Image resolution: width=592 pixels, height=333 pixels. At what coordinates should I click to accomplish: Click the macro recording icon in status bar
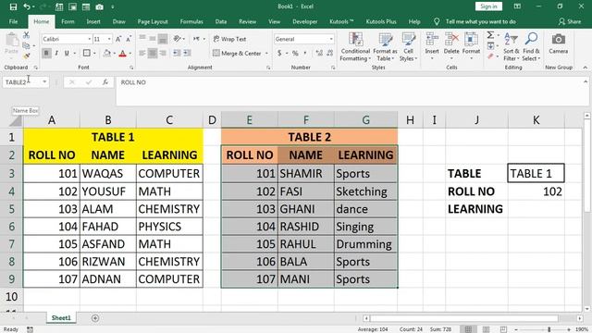tap(30, 329)
